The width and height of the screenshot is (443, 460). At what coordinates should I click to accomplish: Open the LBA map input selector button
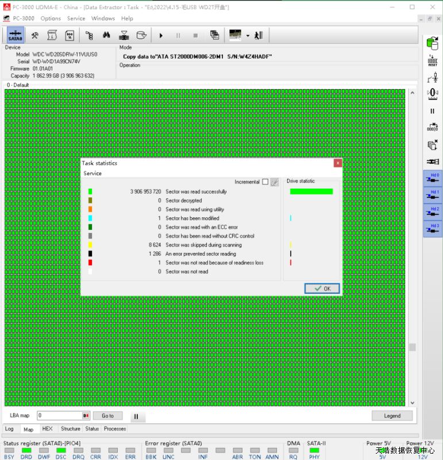click(x=86, y=416)
